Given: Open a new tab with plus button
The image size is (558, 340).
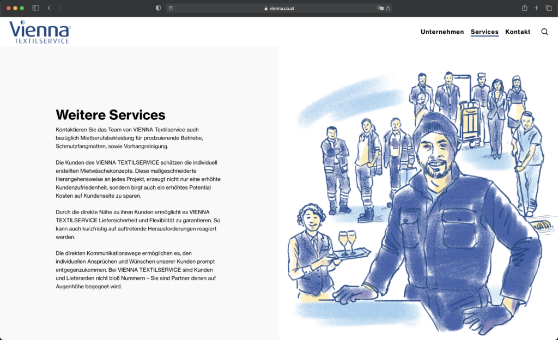Looking at the screenshot, I should 536,8.
